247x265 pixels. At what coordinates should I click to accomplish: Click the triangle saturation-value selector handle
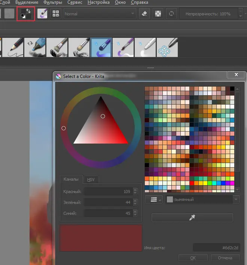coord(103,116)
